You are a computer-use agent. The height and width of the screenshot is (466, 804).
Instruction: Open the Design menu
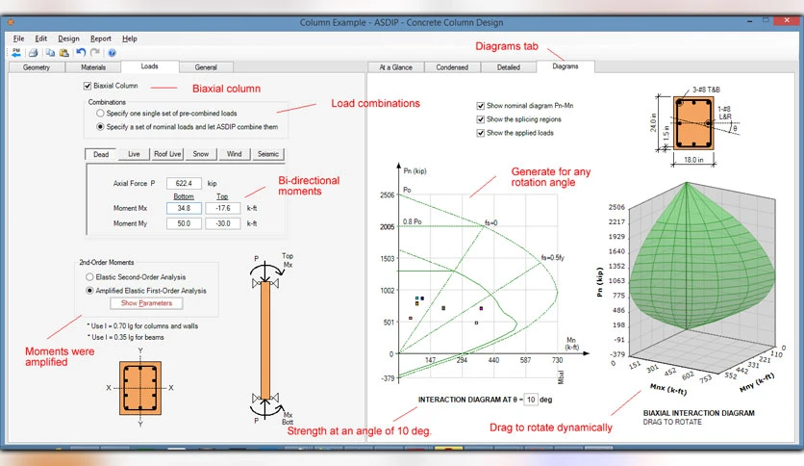click(68, 39)
